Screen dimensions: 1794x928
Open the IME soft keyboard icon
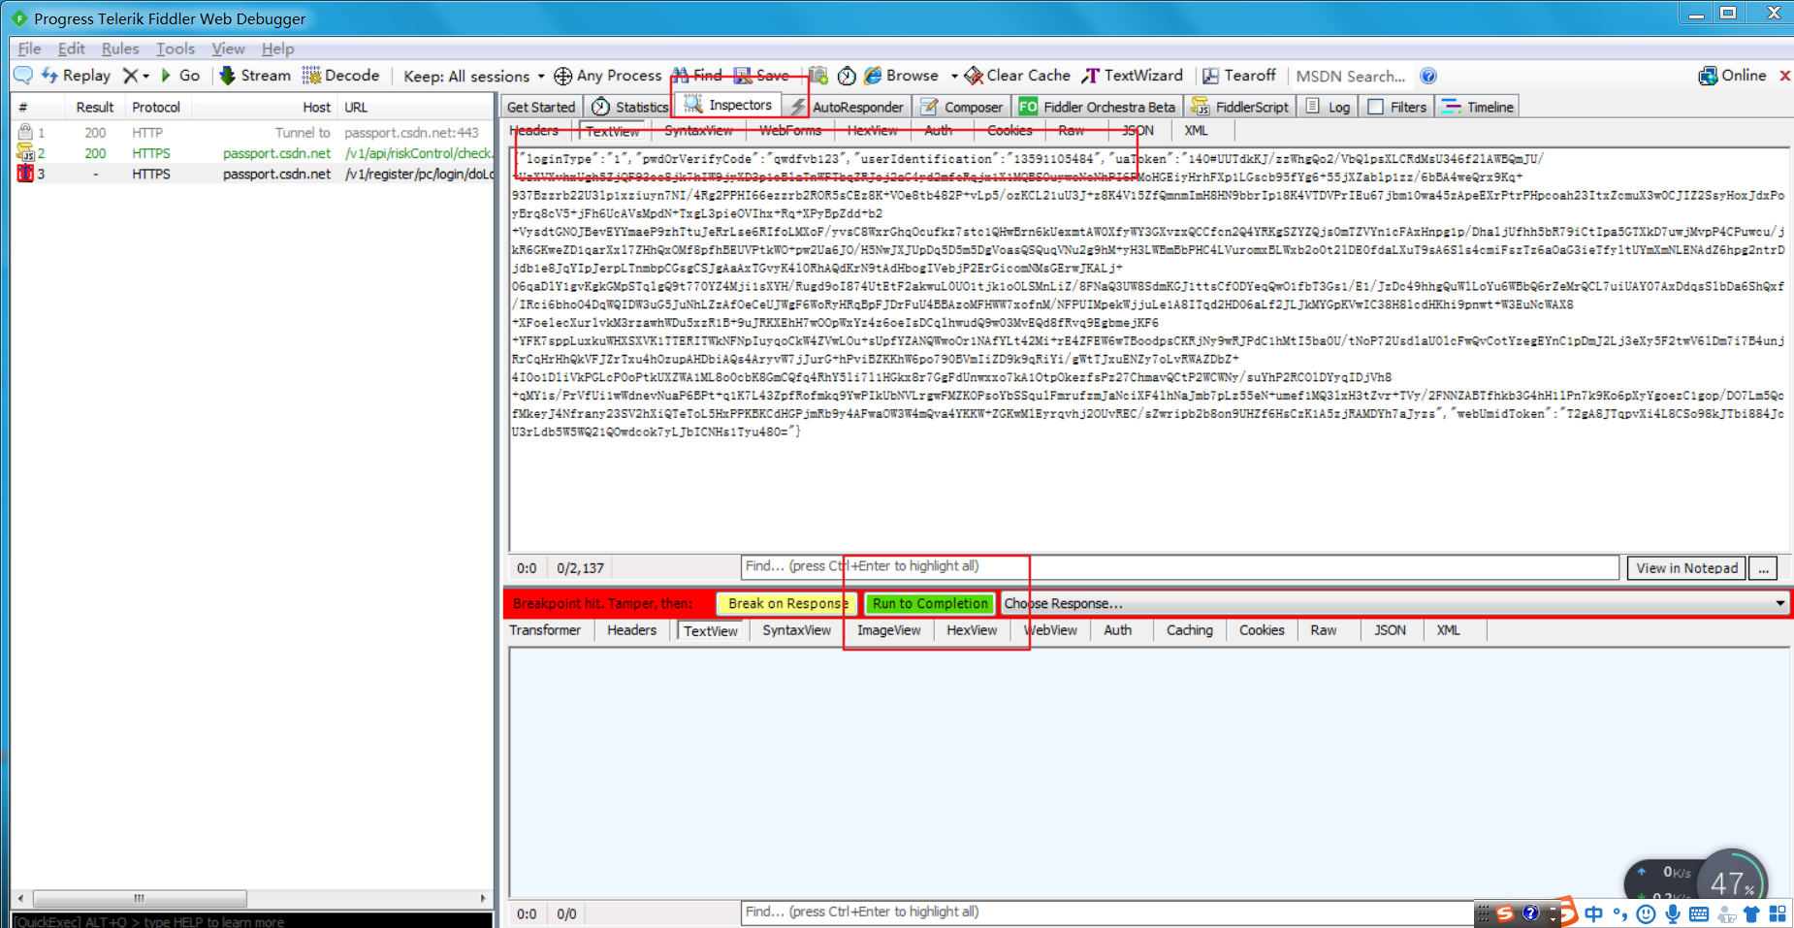pos(1699,913)
